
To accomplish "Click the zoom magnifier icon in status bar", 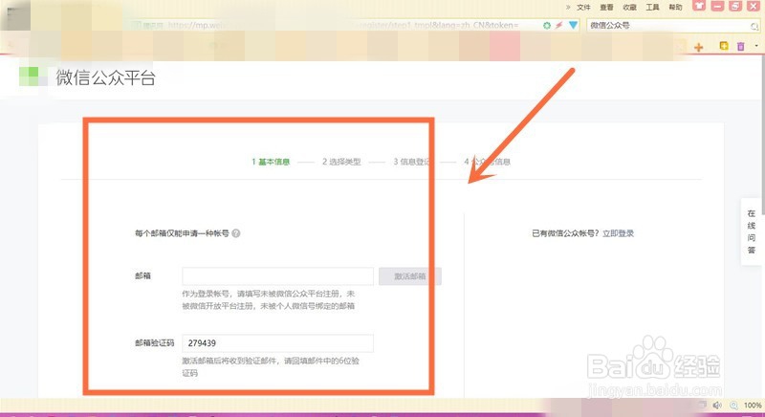I will [733, 406].
